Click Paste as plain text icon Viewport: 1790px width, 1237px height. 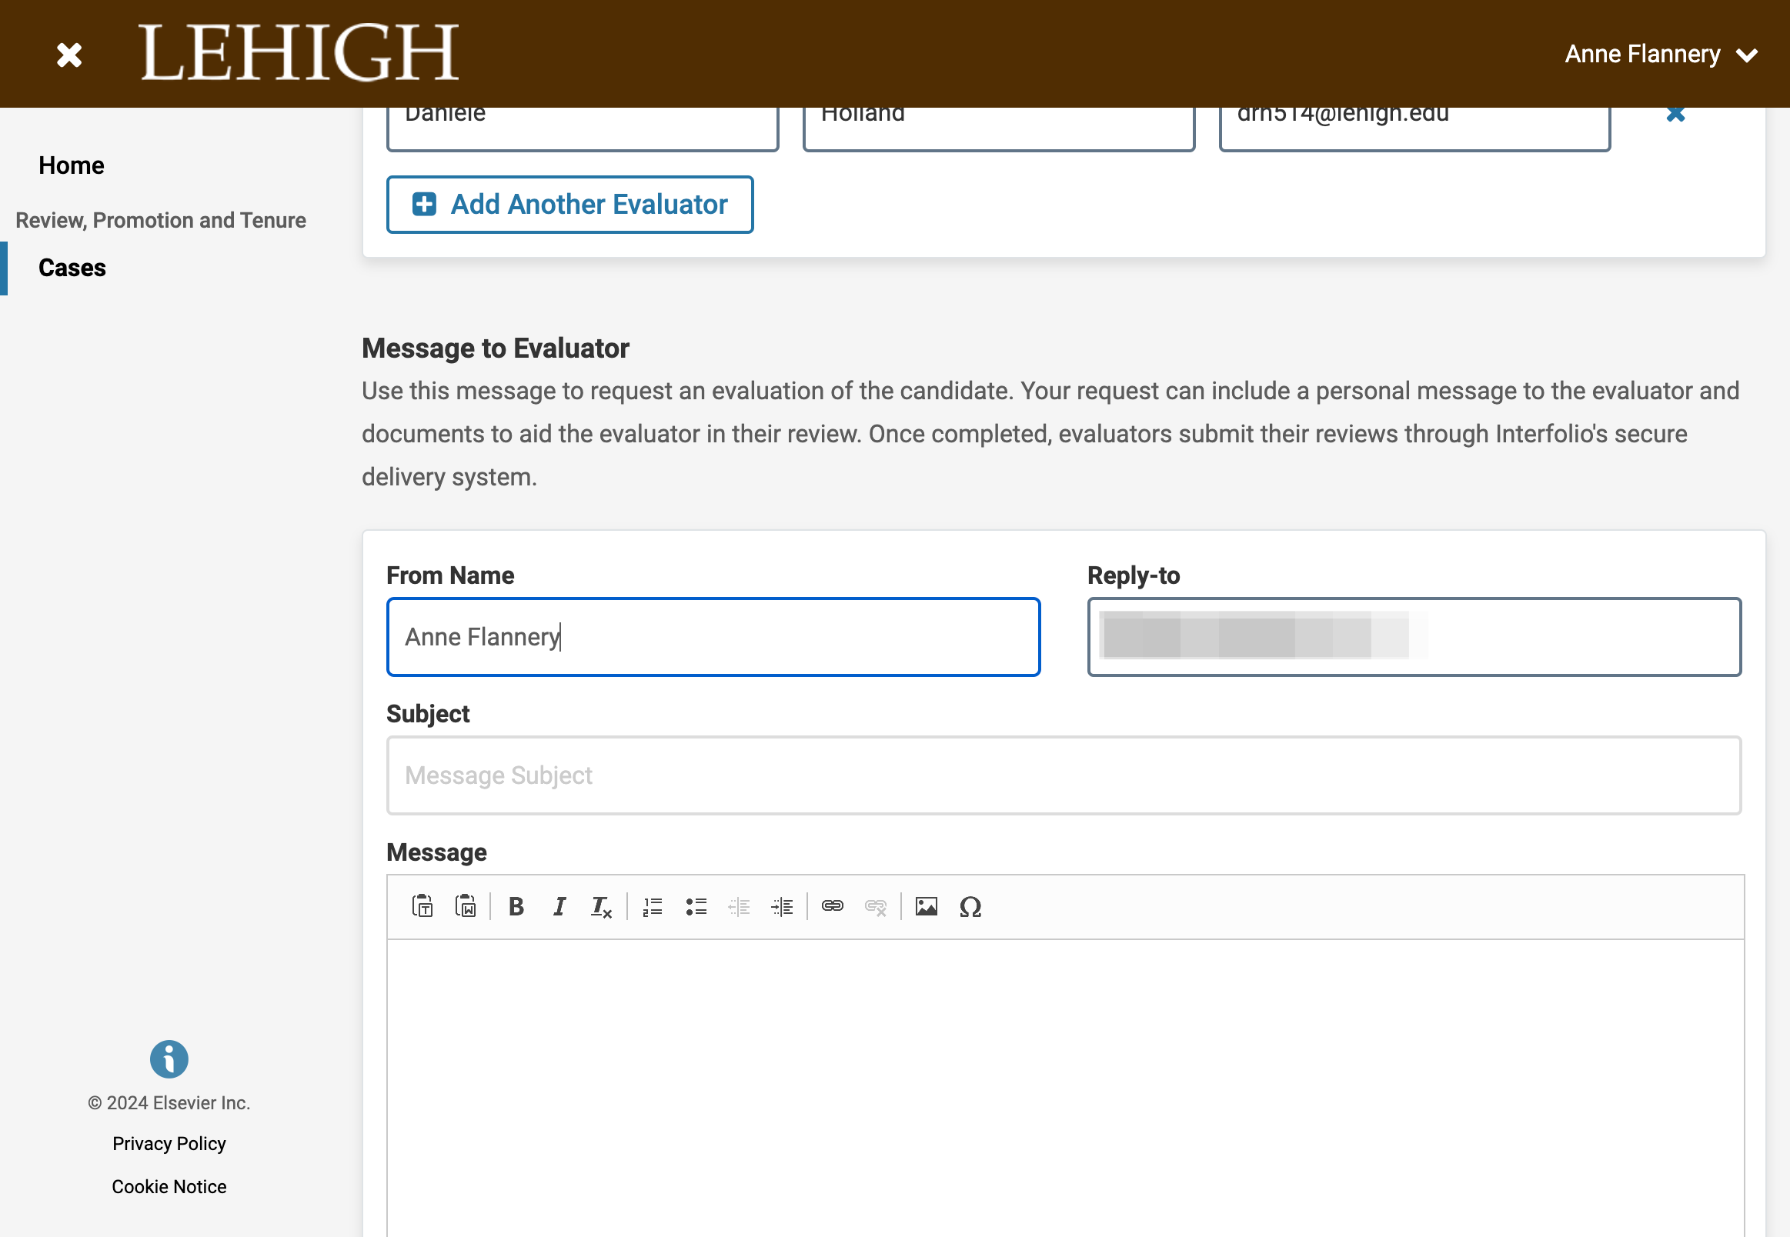pos(422,906)
